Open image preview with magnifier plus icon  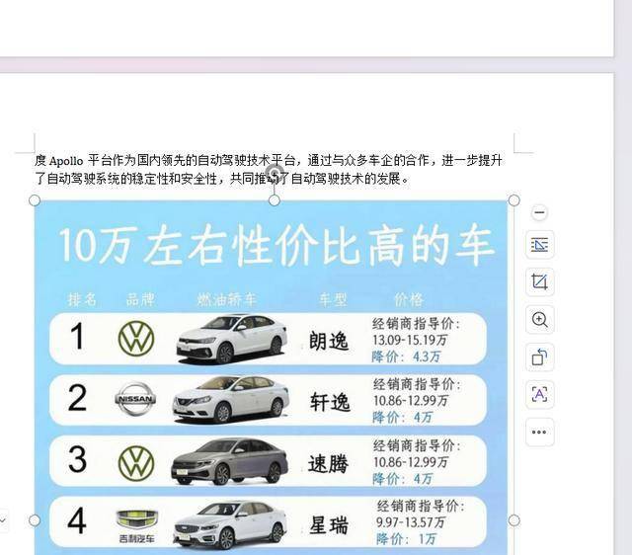[540, 320]
